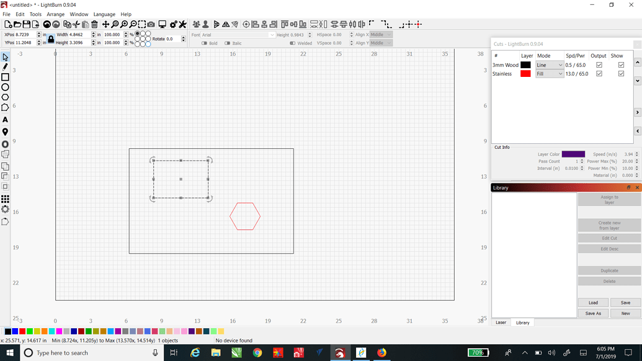
Task: Open the Preview window via monitor icon
Action: [x=163, y=24]
